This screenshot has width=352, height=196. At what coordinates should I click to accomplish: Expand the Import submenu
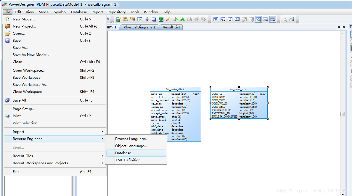point(55,132)
